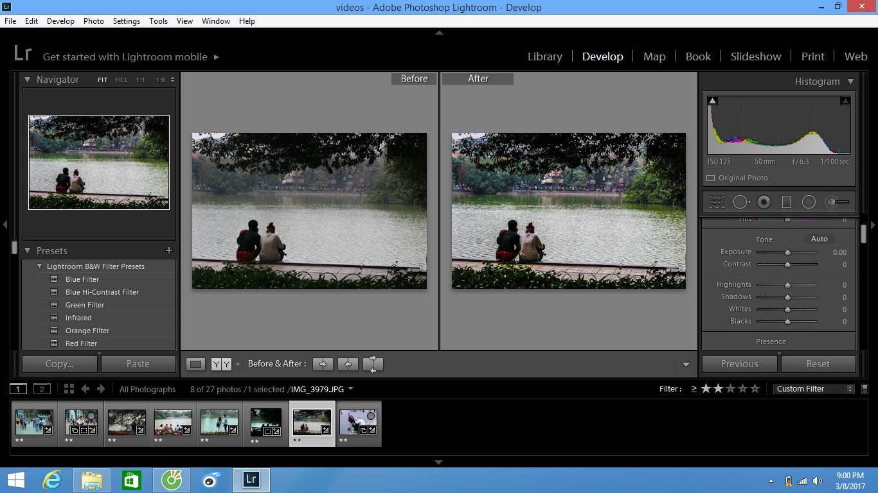The image size is (878, 493).
Task: Click the main window 1 display button
Action: [x=19, y=388]
